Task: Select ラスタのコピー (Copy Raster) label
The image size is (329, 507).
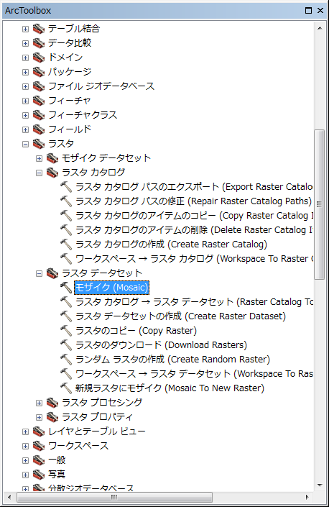Action: pos(136,331)
